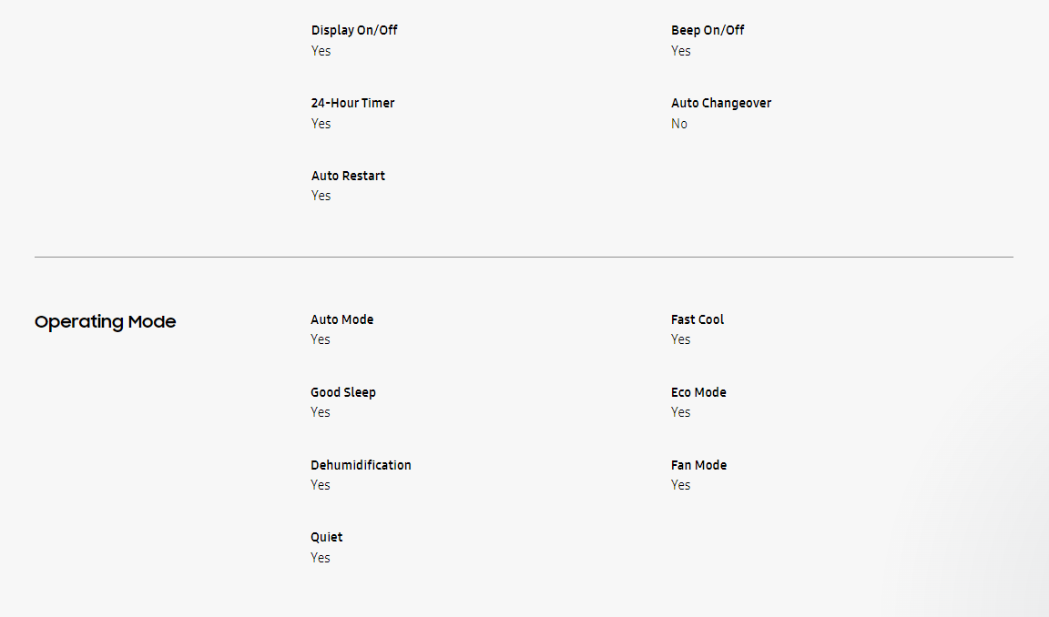The height and width of the screenshot is (617, 1049).
Task: Click the Eco Mode label
Action: pos(698,392)
